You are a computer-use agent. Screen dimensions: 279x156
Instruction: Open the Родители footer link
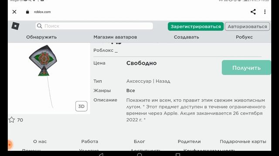[189, 142]
